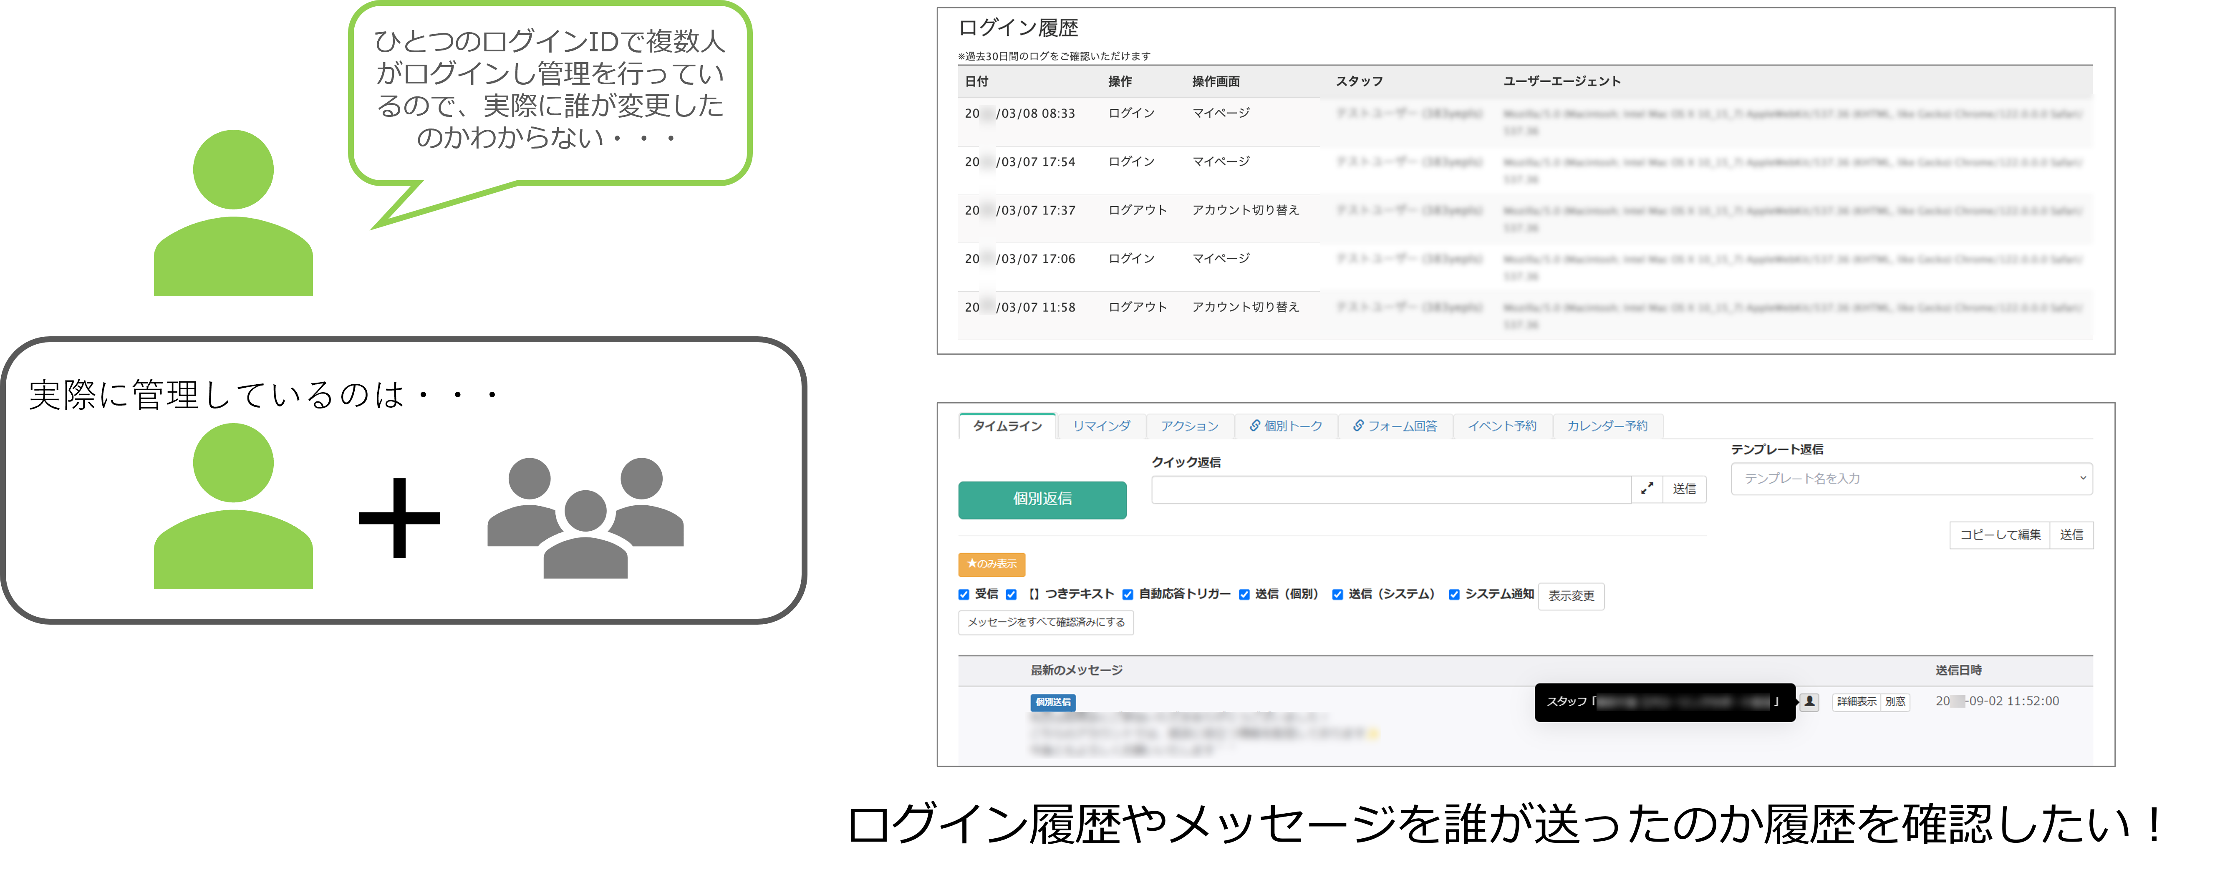Toggle the 送信（システム） checkbox
Image resolution: width=2220 pixels, height=885 pixels.
(1337, 595)
